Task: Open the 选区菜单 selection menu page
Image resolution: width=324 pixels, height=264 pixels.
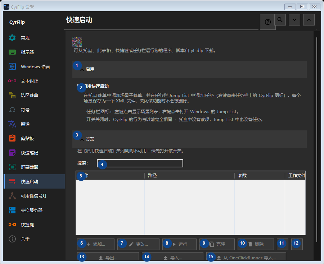Action: [x=34, y=96]
